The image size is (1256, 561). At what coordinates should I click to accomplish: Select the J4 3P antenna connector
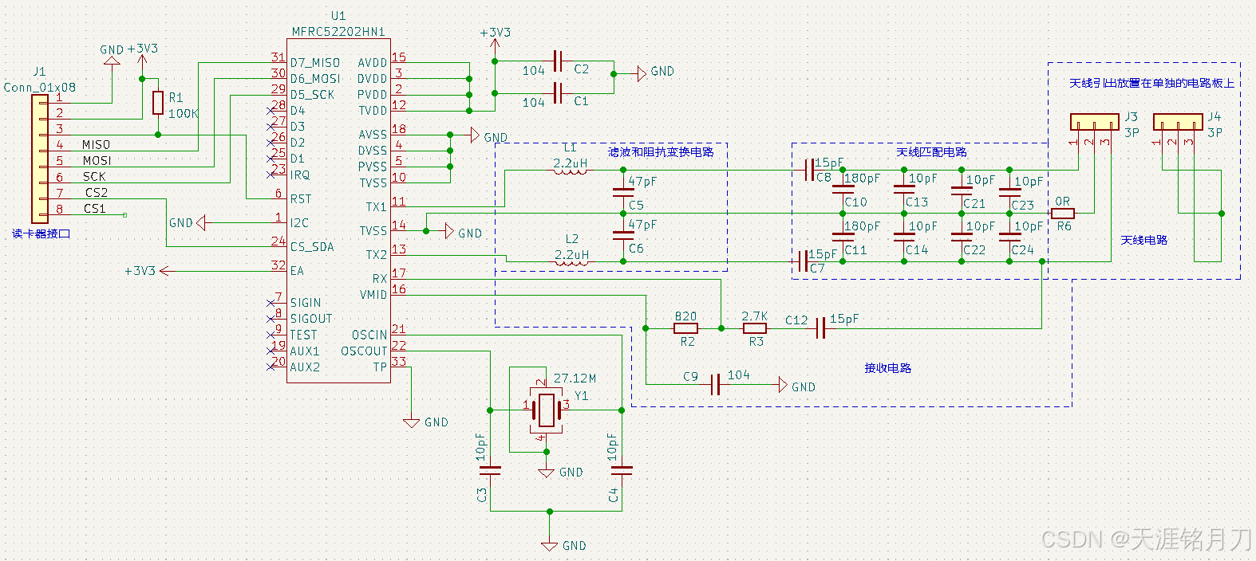point(1178,123)
